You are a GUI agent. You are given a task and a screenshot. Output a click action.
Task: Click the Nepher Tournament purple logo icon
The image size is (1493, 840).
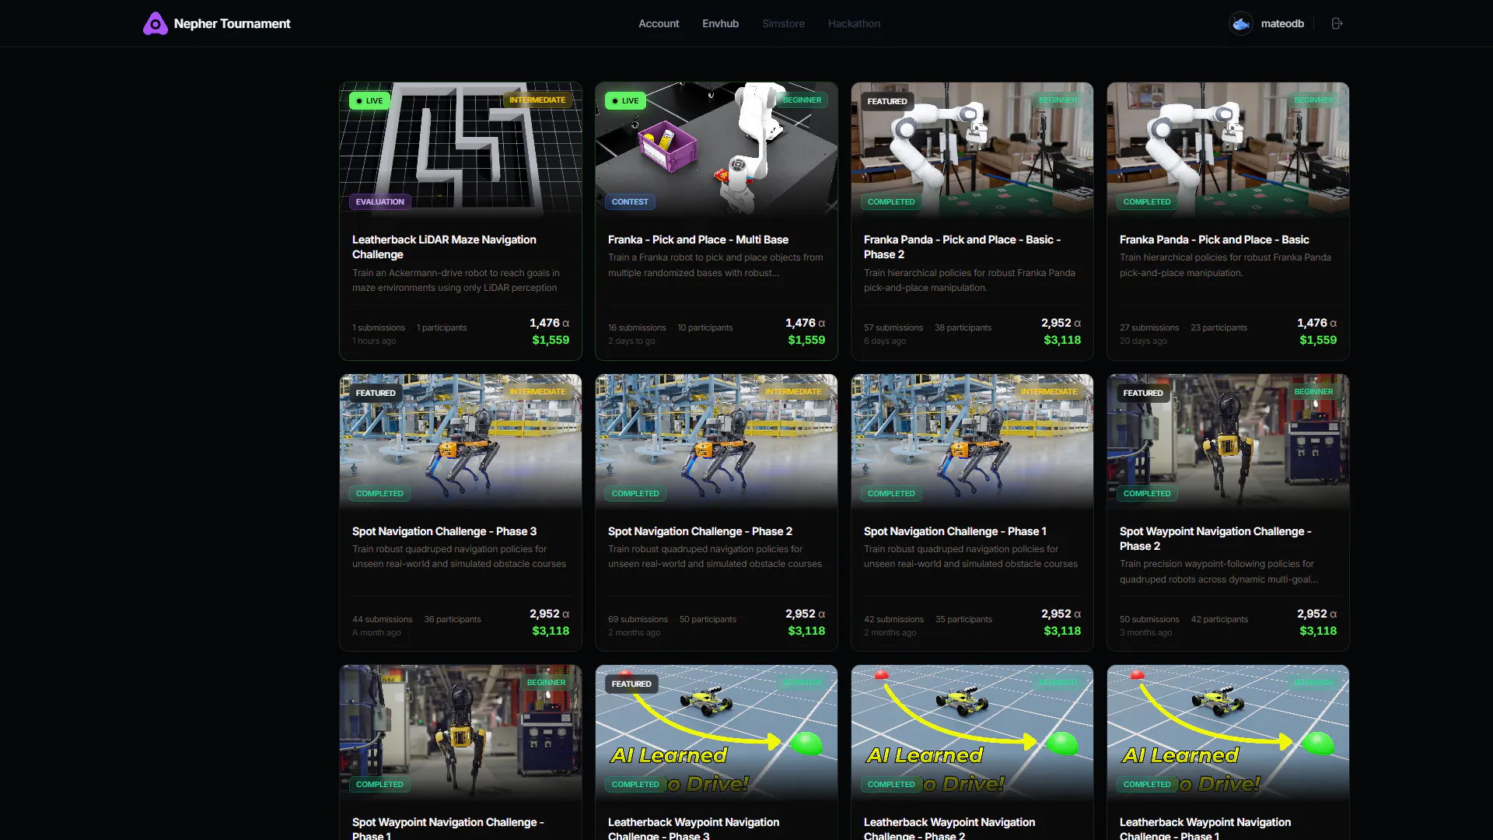pos(156,23)
